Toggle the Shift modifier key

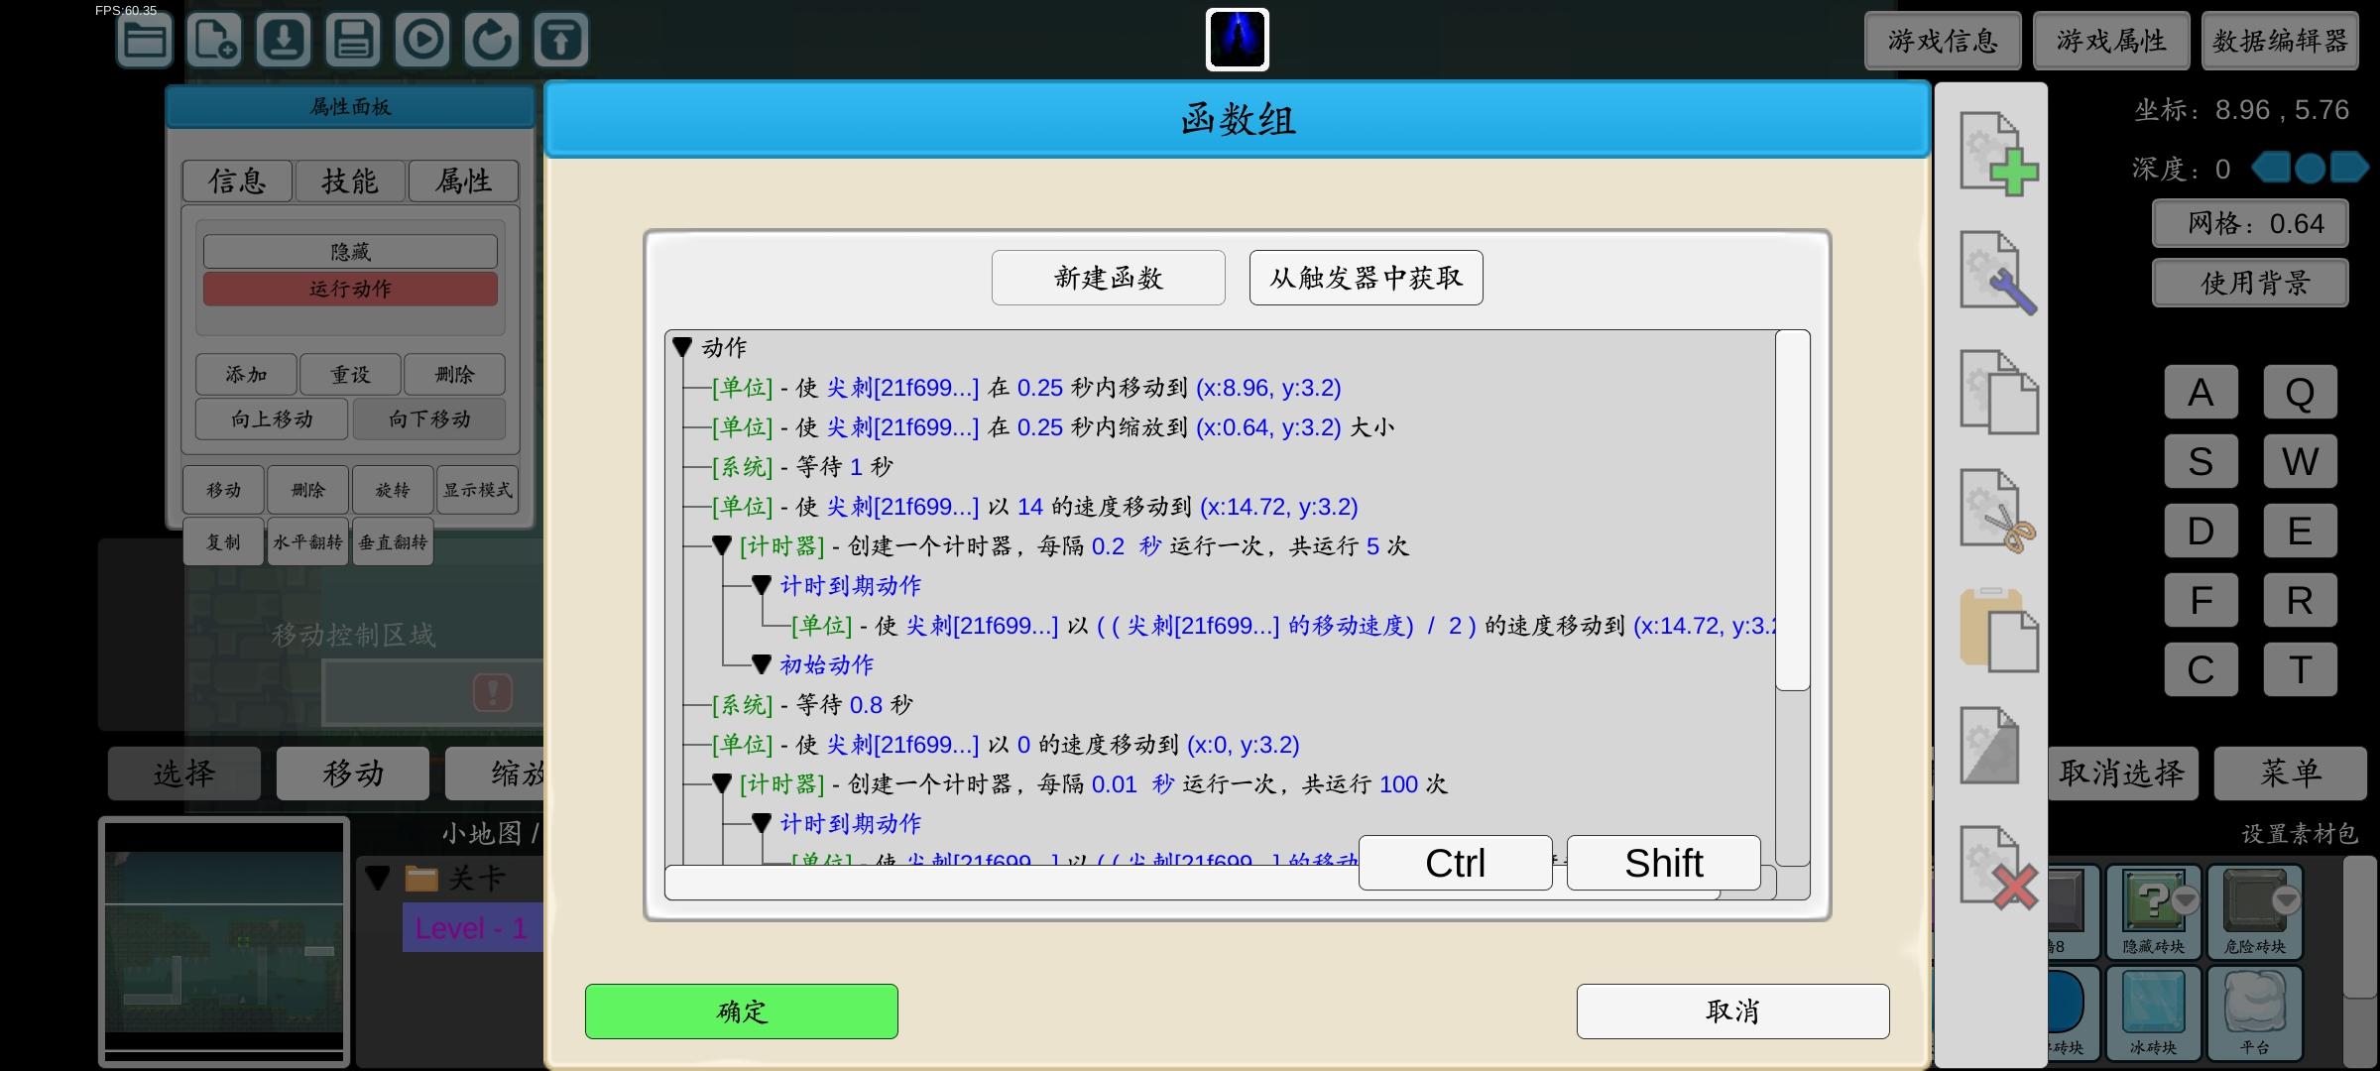coord(1663,863)
